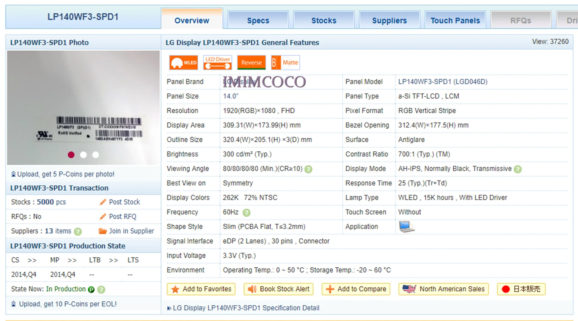Click the Add to Compare button
The width and height of the screenshot is (578, 321).
click(356, 289)
